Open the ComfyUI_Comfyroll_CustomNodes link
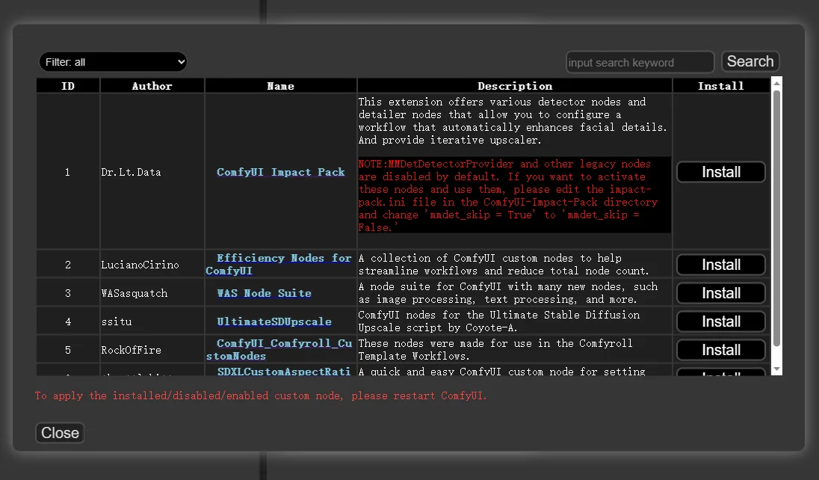The width and height of the screenshot is (819, 480). (x=279, y=350)
